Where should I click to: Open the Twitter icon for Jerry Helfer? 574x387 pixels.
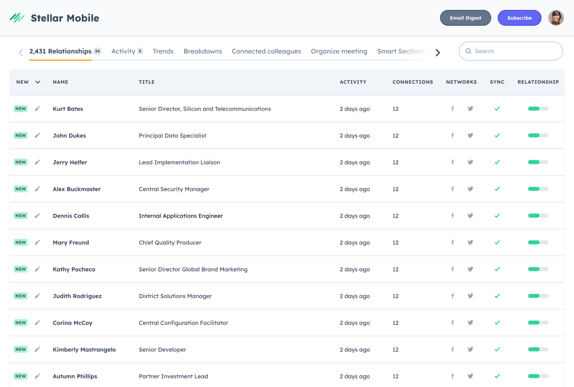click(x=470, y=162)
